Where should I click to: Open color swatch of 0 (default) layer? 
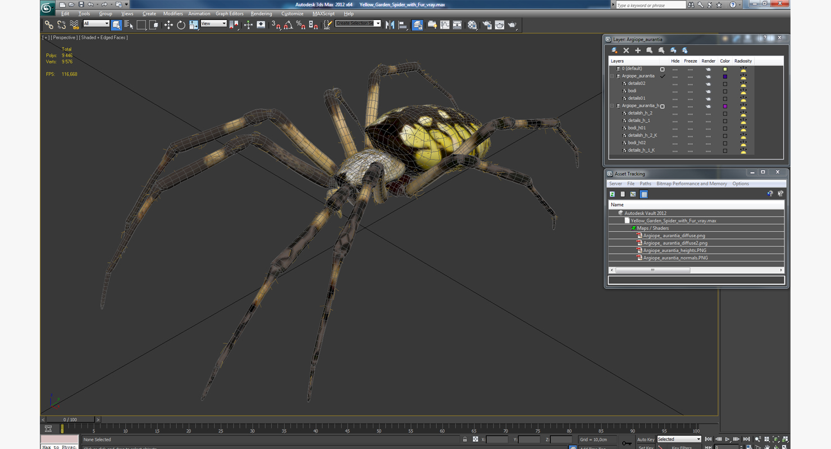[x=725, y=69]
